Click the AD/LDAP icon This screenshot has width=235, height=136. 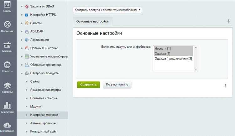[x=27, y=32]
